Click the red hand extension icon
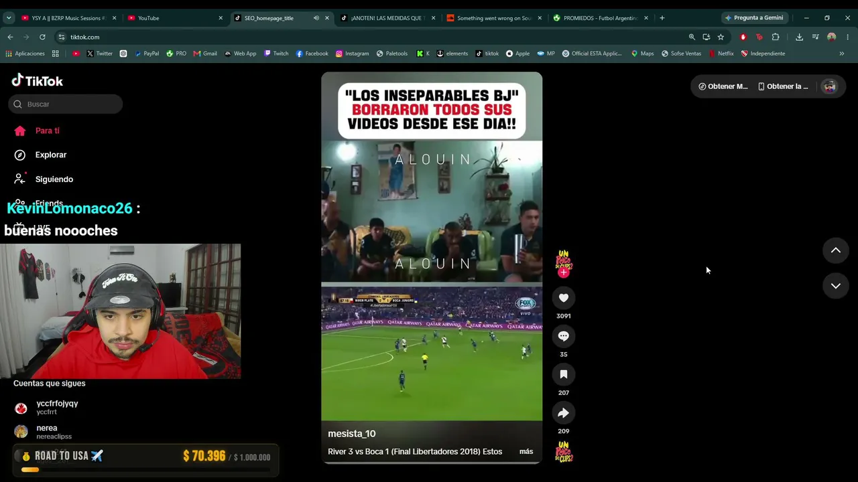 point(743,37)
